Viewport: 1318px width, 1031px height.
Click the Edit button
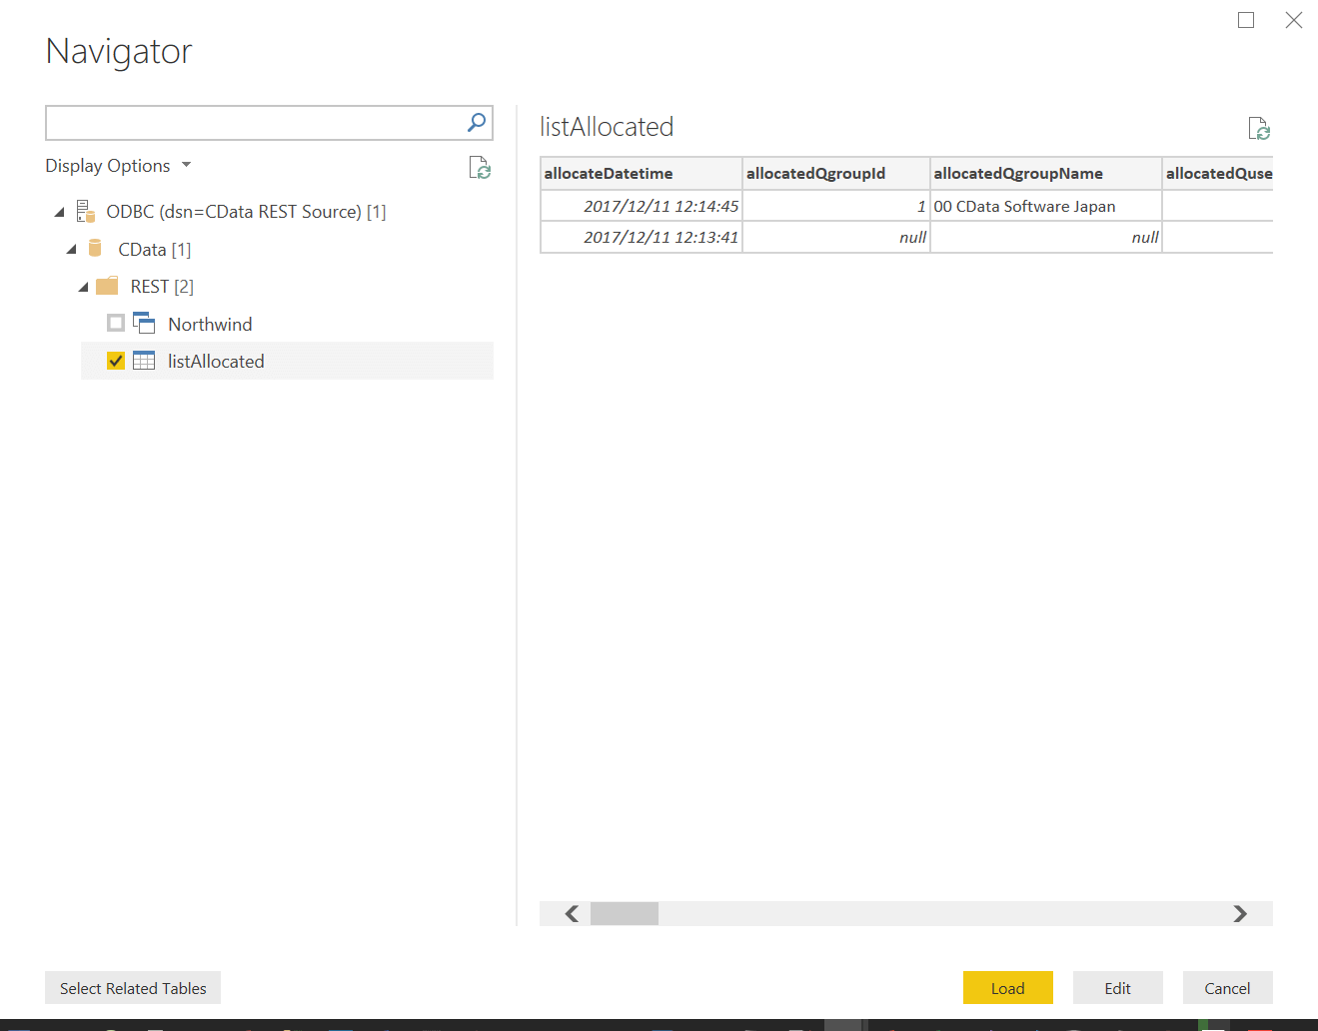click(x=1118, y=988)
